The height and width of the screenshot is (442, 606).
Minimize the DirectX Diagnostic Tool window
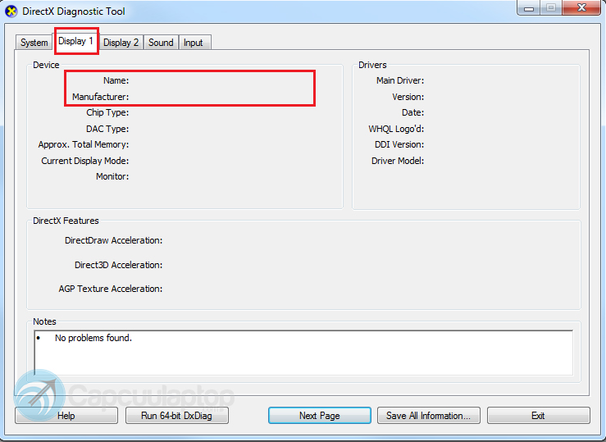[x=527, y=9]
